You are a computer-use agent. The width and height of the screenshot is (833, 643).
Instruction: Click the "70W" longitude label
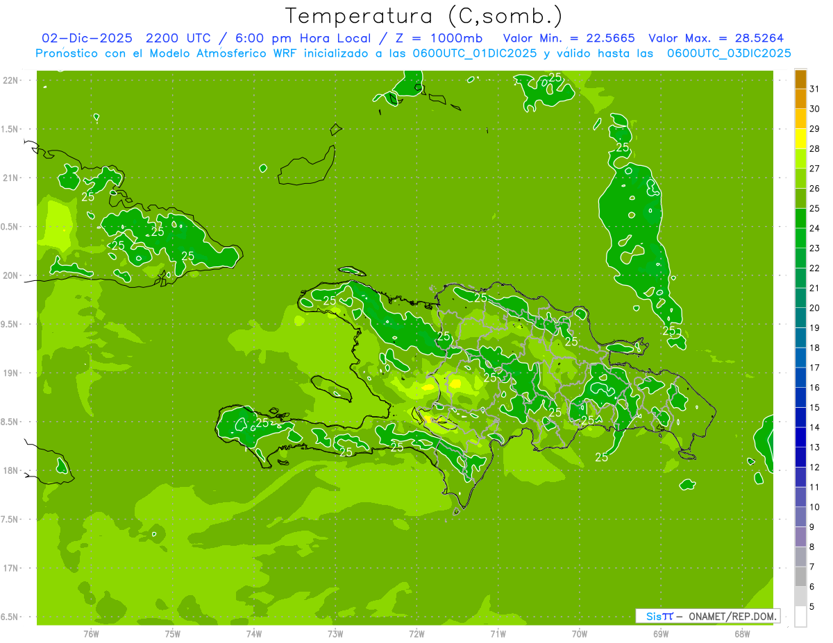580,633
